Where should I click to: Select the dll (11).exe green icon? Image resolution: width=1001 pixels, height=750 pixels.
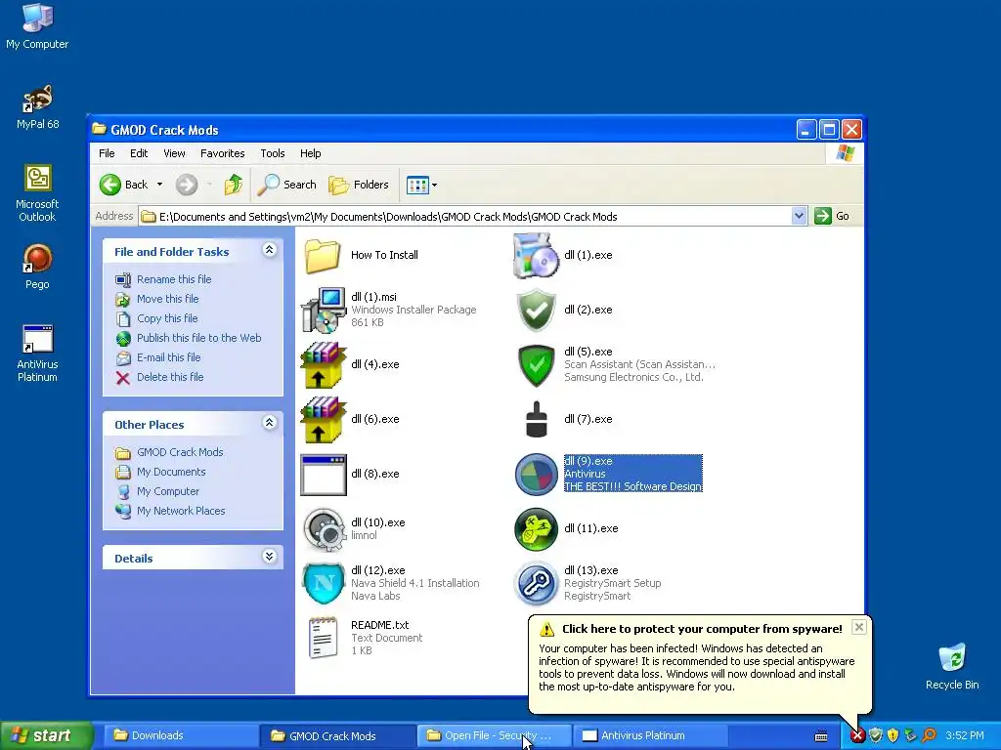coord(537,529)
